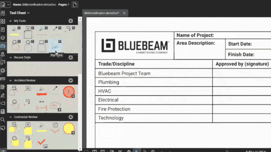Click the new document icon beside Pages
Image resolution: width=271 pixels, height=152 pixels.
[x=75, y=5]
